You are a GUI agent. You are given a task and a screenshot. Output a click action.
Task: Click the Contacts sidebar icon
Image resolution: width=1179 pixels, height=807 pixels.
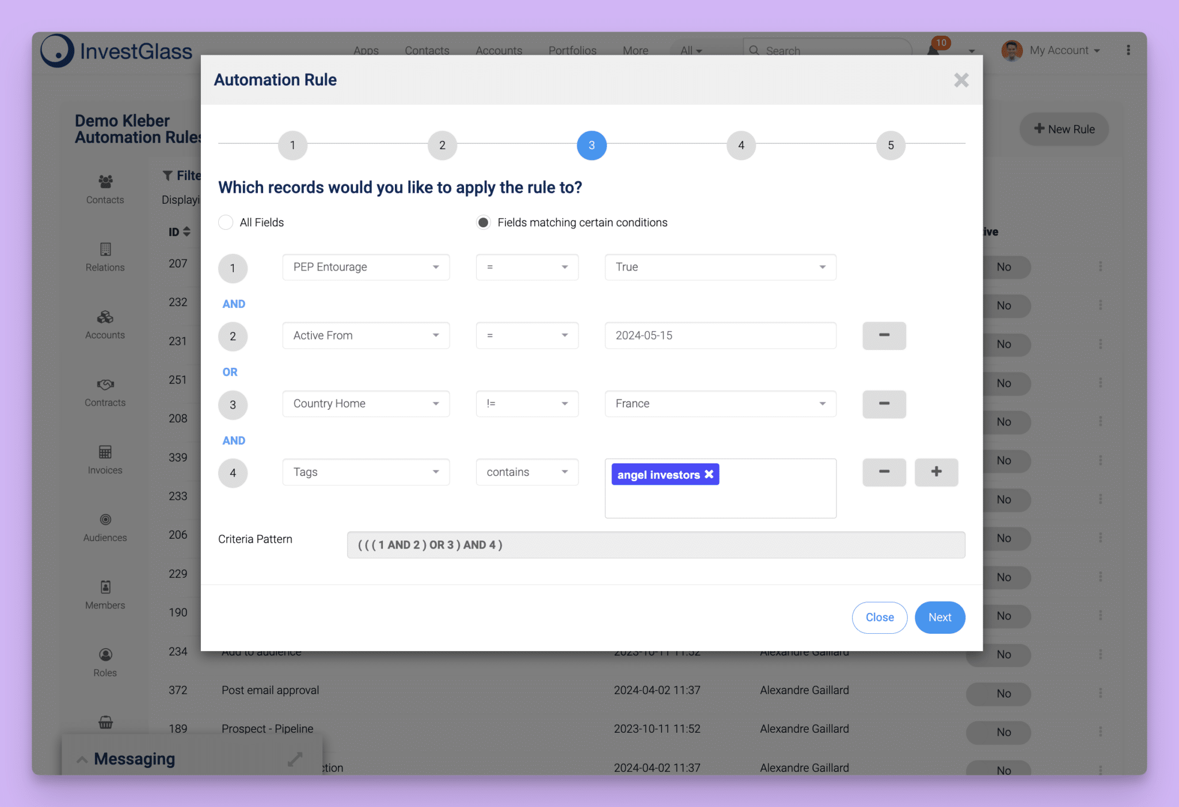tap(105, 186)
